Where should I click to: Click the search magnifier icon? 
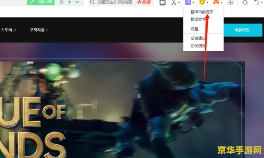tap(92, 2)
